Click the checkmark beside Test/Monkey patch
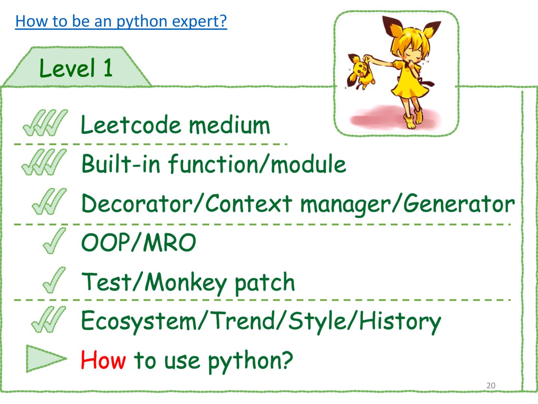The height and width of the screenshot is (404, 538). point(54,280)
